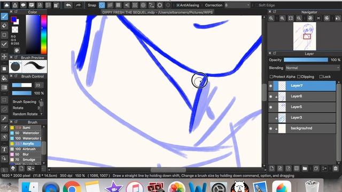Create a new layer folder

[x=305, y=169]
